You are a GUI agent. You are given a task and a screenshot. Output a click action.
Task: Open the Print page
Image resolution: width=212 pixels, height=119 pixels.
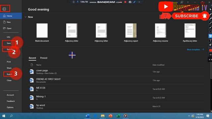[9, 62]
